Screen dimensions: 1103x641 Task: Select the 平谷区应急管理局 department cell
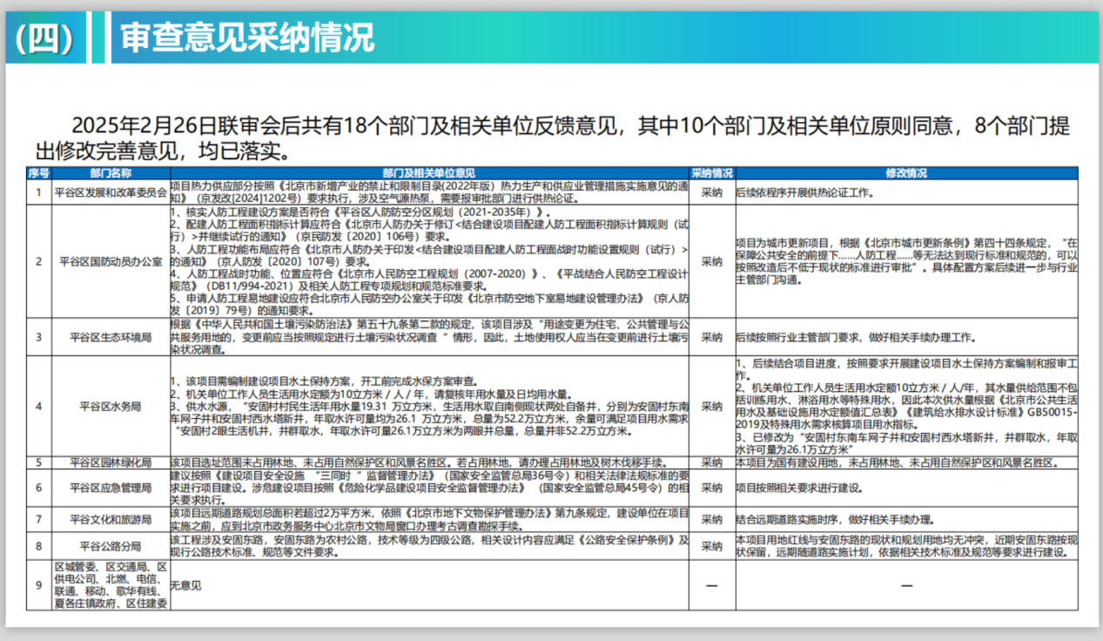(110, 488)
